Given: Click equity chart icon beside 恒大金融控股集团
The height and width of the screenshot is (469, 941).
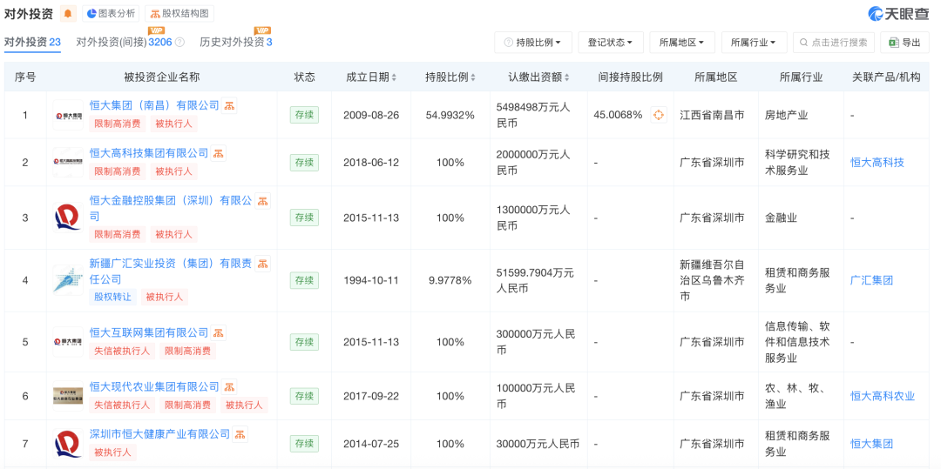Looking at the screenshot, I should pyautogui.click(x=263, y=201).
